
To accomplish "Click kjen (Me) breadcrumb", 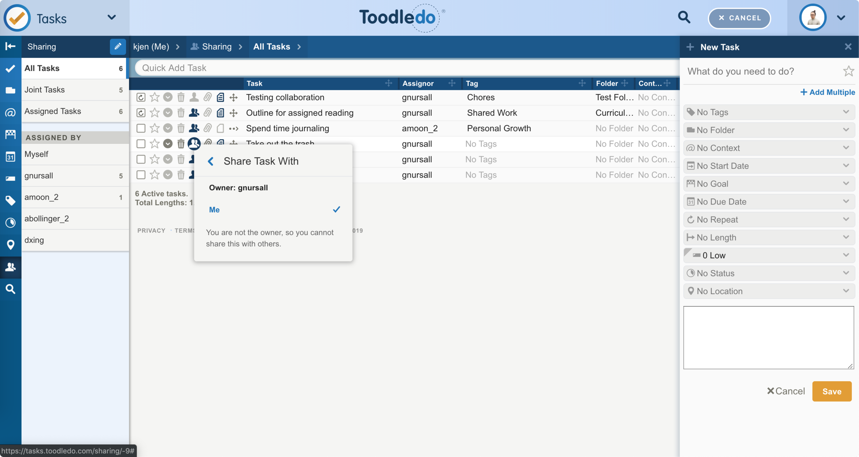I will pyautogui.click(x=151, y=47).
